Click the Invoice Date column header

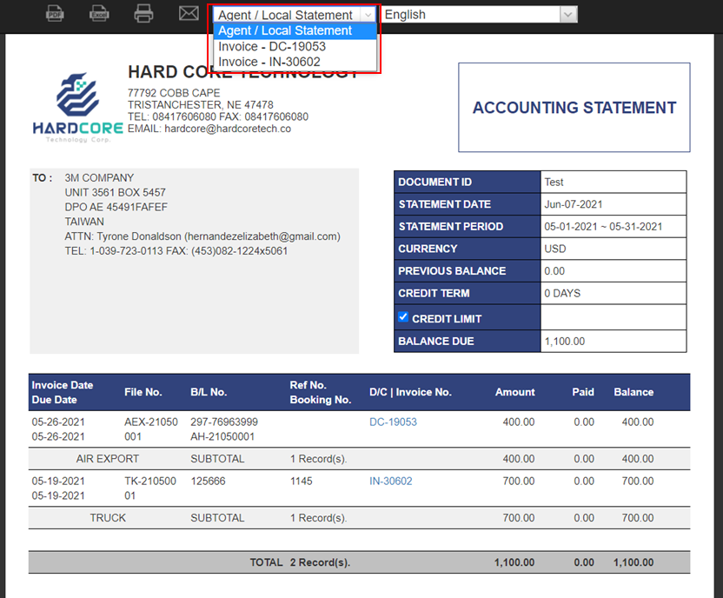pyautogui.click(x=63, y=385)
